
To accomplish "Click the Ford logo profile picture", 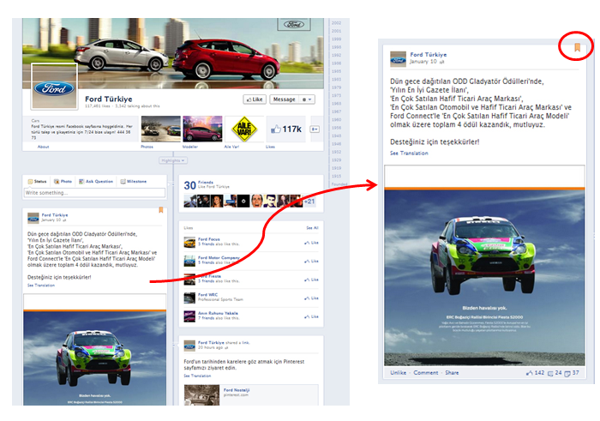I will pos(54,87).
